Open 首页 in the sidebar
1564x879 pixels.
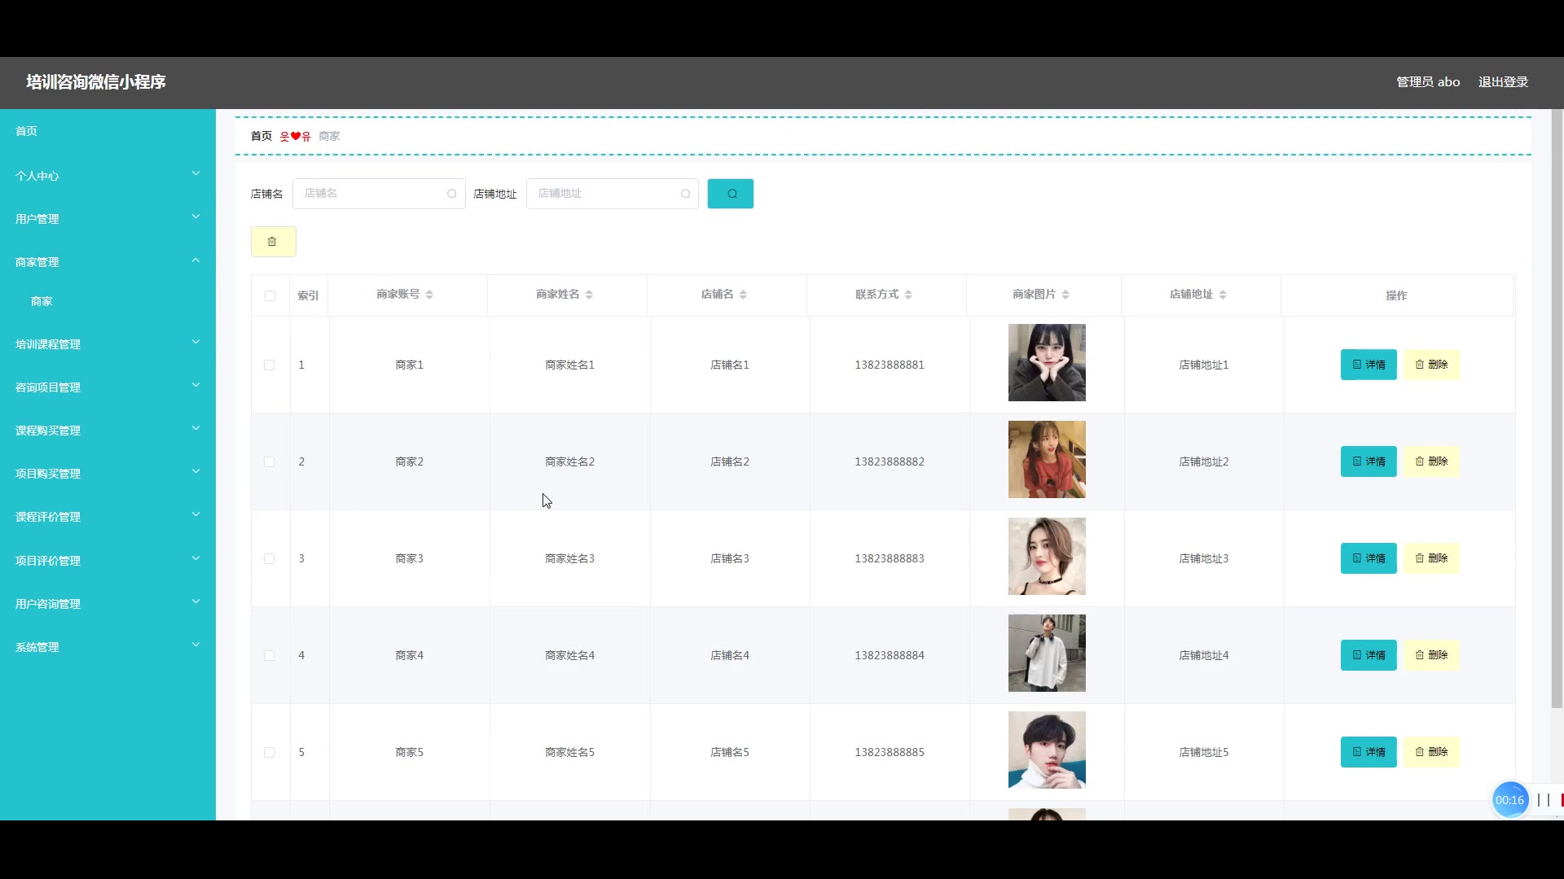pyautogui.click(x=26, y=131)
